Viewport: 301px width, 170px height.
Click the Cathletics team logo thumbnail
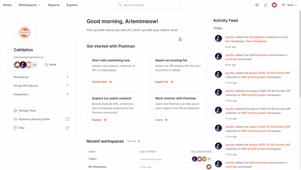click(x=25, y=32)
